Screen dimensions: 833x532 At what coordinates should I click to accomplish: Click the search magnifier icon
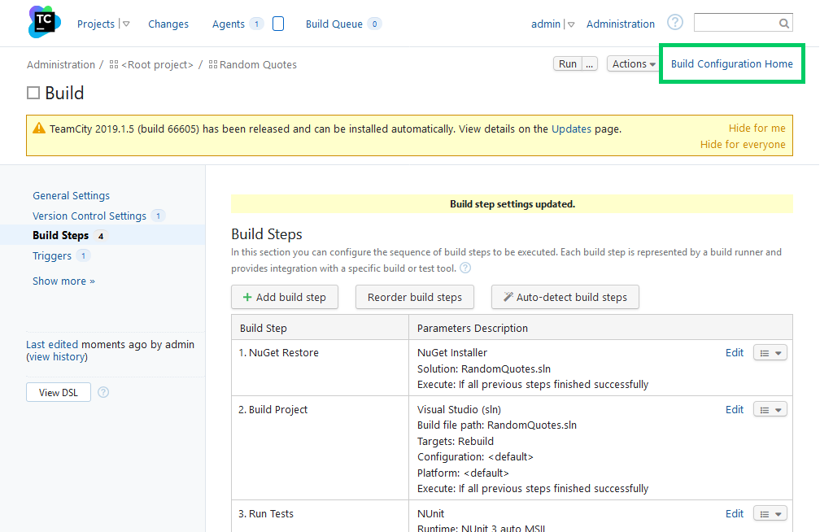[x=783, y=24]
